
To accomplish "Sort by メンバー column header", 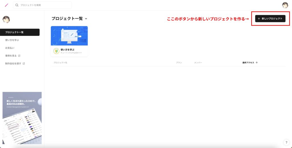I will [198, 63].
